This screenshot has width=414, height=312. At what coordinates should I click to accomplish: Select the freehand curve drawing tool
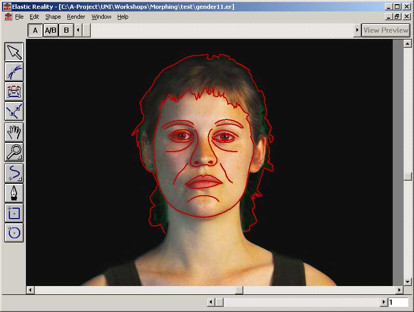[14, 173]
